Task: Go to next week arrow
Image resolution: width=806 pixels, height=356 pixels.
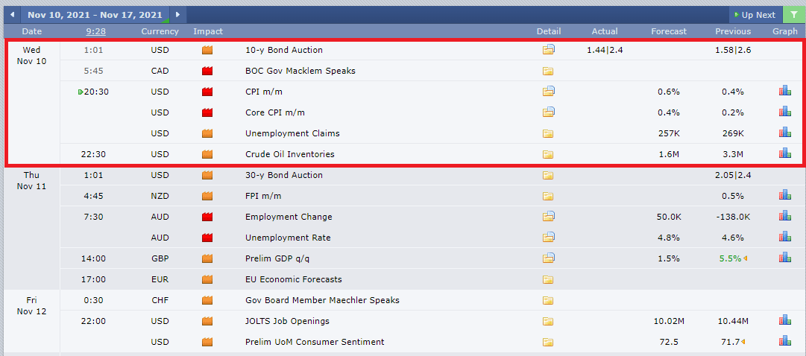Action: click(178, 15)
